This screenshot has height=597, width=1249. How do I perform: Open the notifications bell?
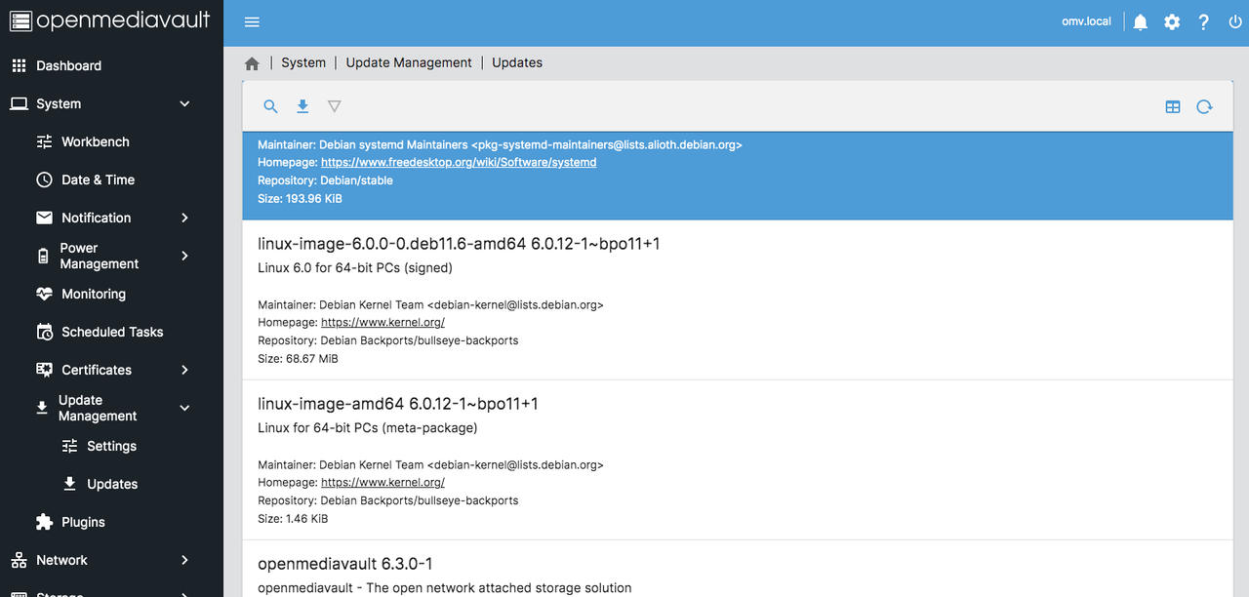point(1141,21)
